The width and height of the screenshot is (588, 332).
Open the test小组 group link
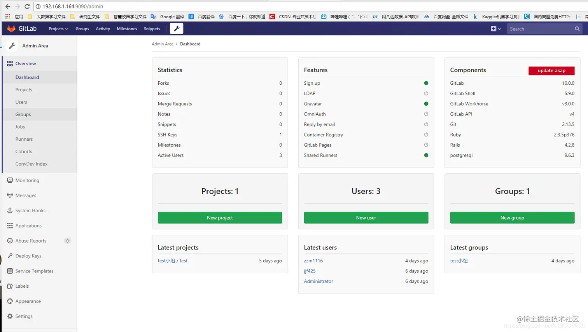coord(459,261)
